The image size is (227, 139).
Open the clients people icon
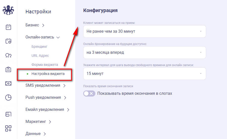tap(8, 55)
